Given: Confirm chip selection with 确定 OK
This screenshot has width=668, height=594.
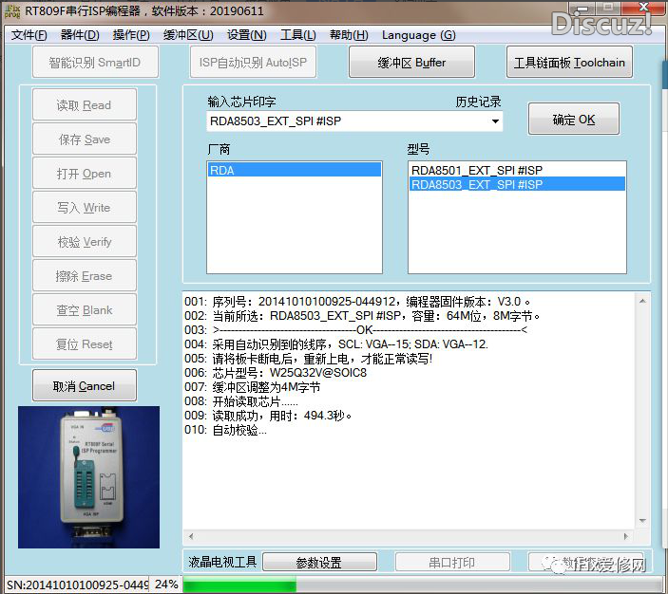Looking at the screenshot, I should 573,120.
